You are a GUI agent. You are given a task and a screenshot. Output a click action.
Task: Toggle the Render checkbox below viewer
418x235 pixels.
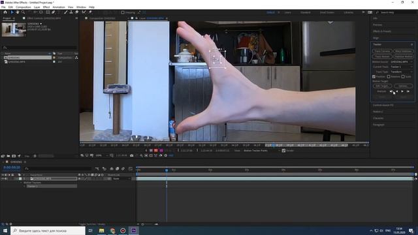pyautogui.click(x=283, y=151)
